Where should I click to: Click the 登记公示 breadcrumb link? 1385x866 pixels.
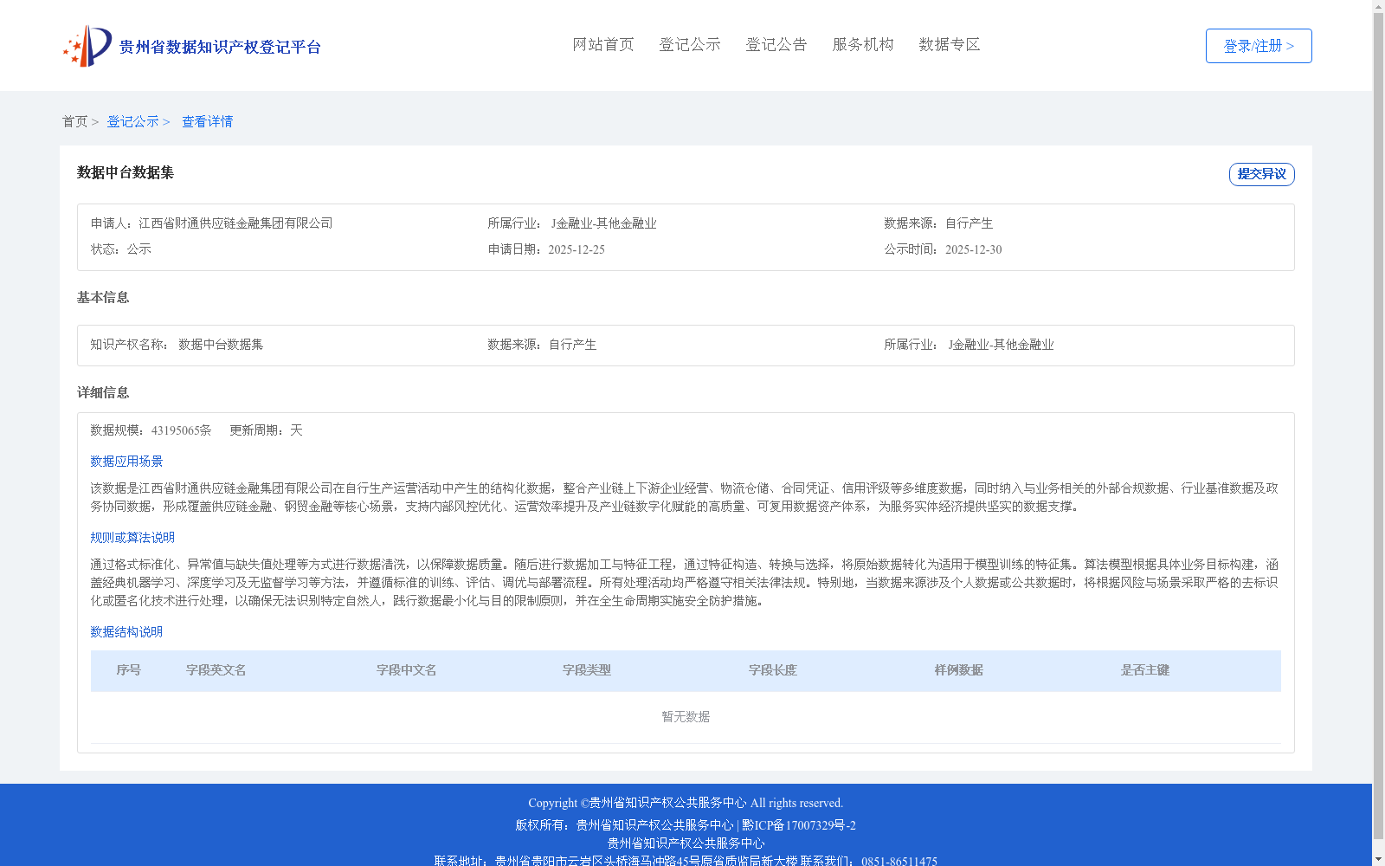(132, 121)
